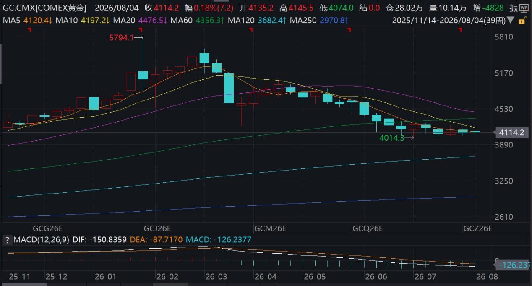This screenshot has height=286, width=532.
Task: Click the GC.CMX[COMEX黄金] symbol title
Action: pos(46,8)
